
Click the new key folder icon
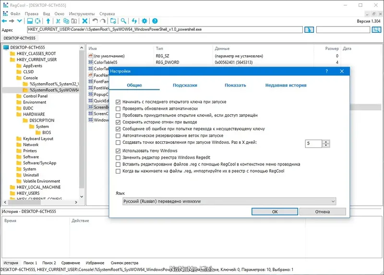click(x=113, y=21)
